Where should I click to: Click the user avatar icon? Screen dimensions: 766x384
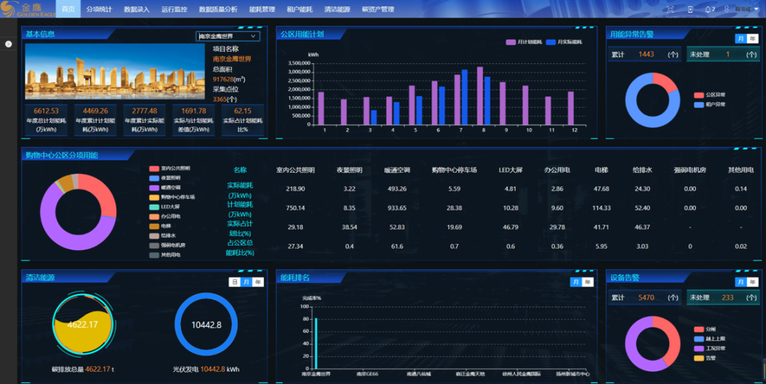tap(725, 9)
